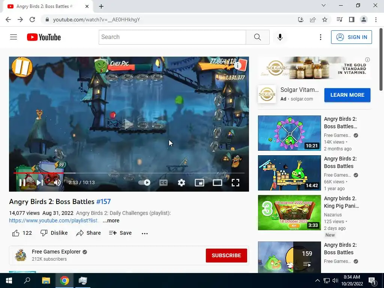Switch to theater mode
Screen dimensions: 384x288
point(217,183)
